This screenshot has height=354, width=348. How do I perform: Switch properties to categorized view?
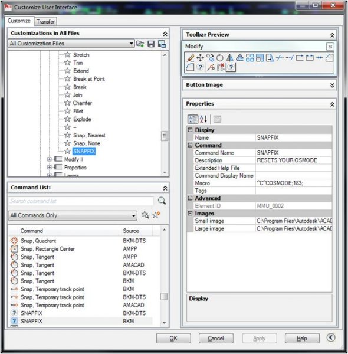click(193, 119)
